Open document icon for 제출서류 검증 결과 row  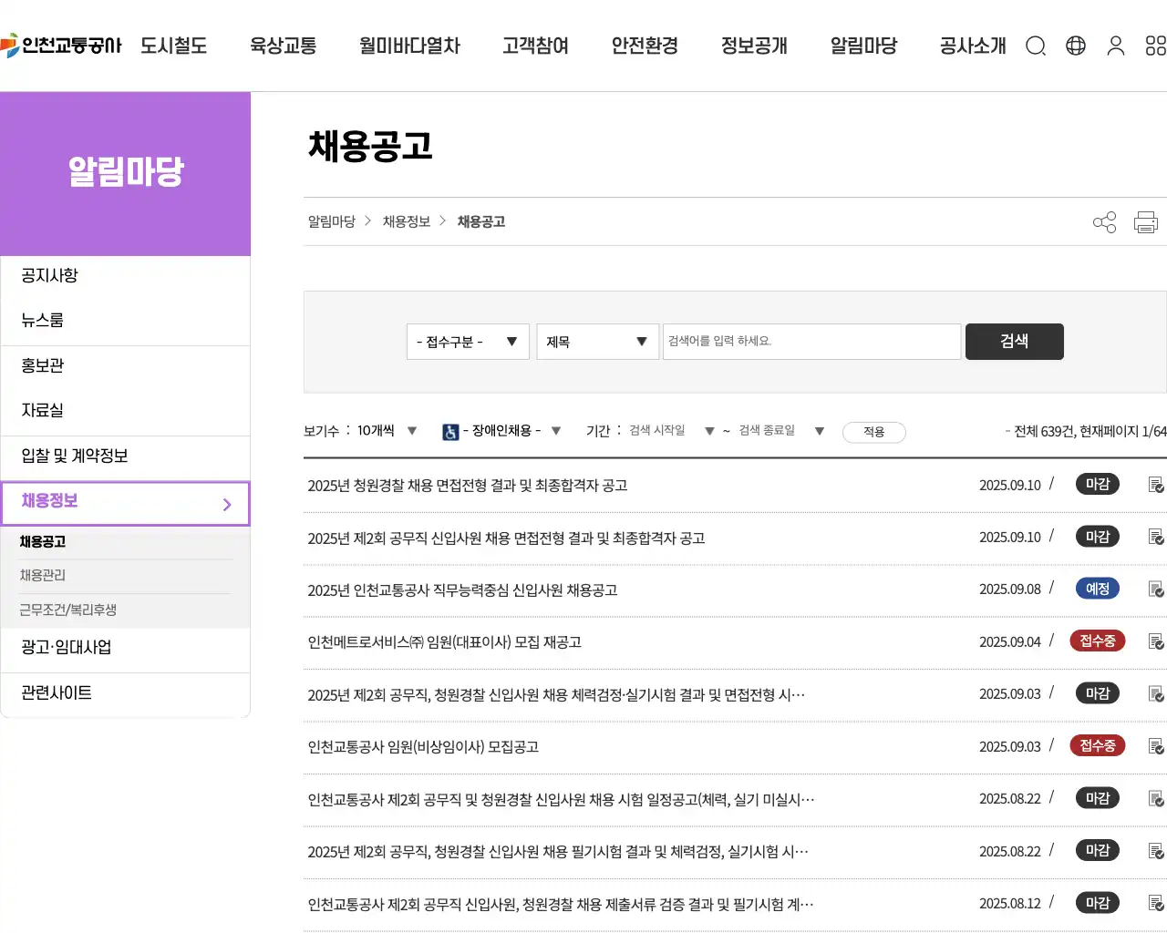point(1156,904)
